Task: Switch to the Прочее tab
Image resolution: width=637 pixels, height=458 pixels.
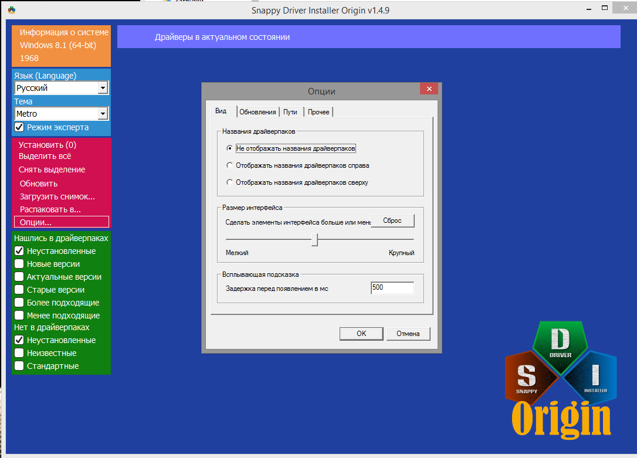Action: 318,112
